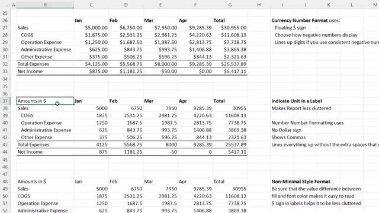This screenshot has height=213, width=379.
Task: Click 'Amounts in $' in row 48
Action: [x=31, y=182]
